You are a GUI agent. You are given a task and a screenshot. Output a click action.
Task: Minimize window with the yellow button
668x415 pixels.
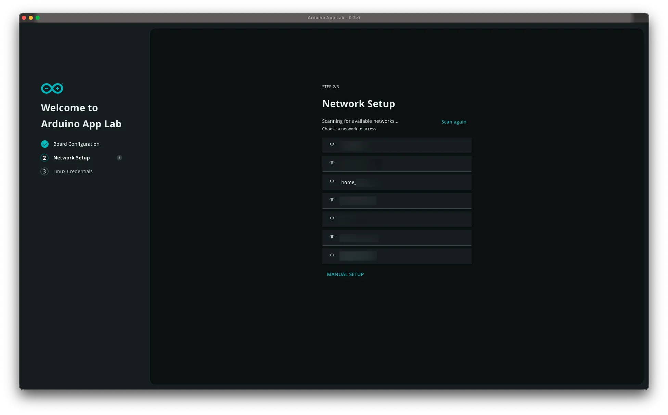click(31, 18)
